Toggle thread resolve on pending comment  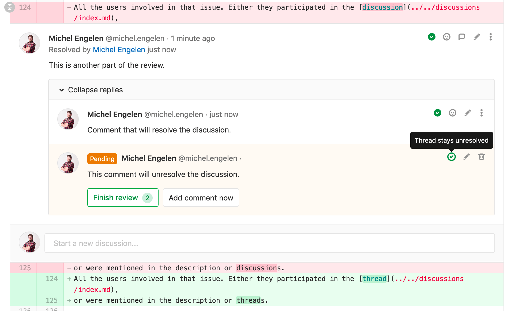tap(451, 157)
